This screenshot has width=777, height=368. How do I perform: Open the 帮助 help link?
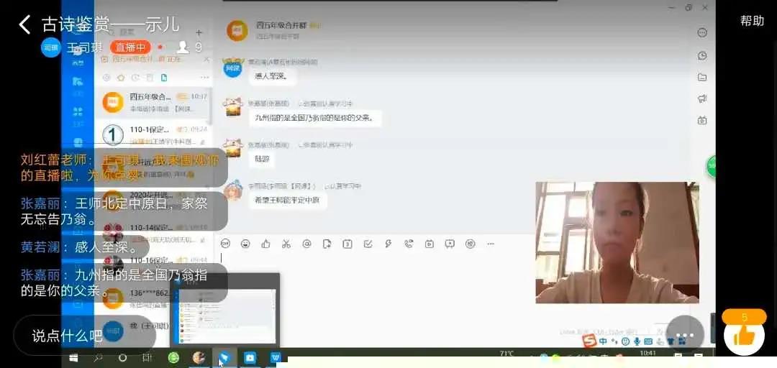click(x=752, y=21)
